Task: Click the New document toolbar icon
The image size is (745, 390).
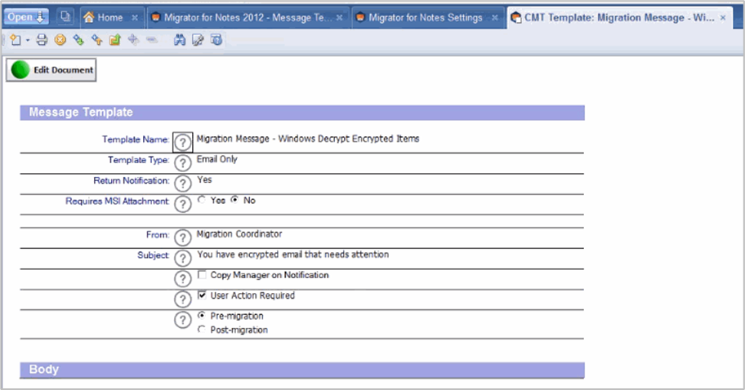Action: tap(16, 40)
